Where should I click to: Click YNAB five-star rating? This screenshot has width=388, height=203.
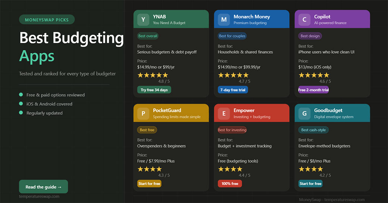(x=153, y=75)
